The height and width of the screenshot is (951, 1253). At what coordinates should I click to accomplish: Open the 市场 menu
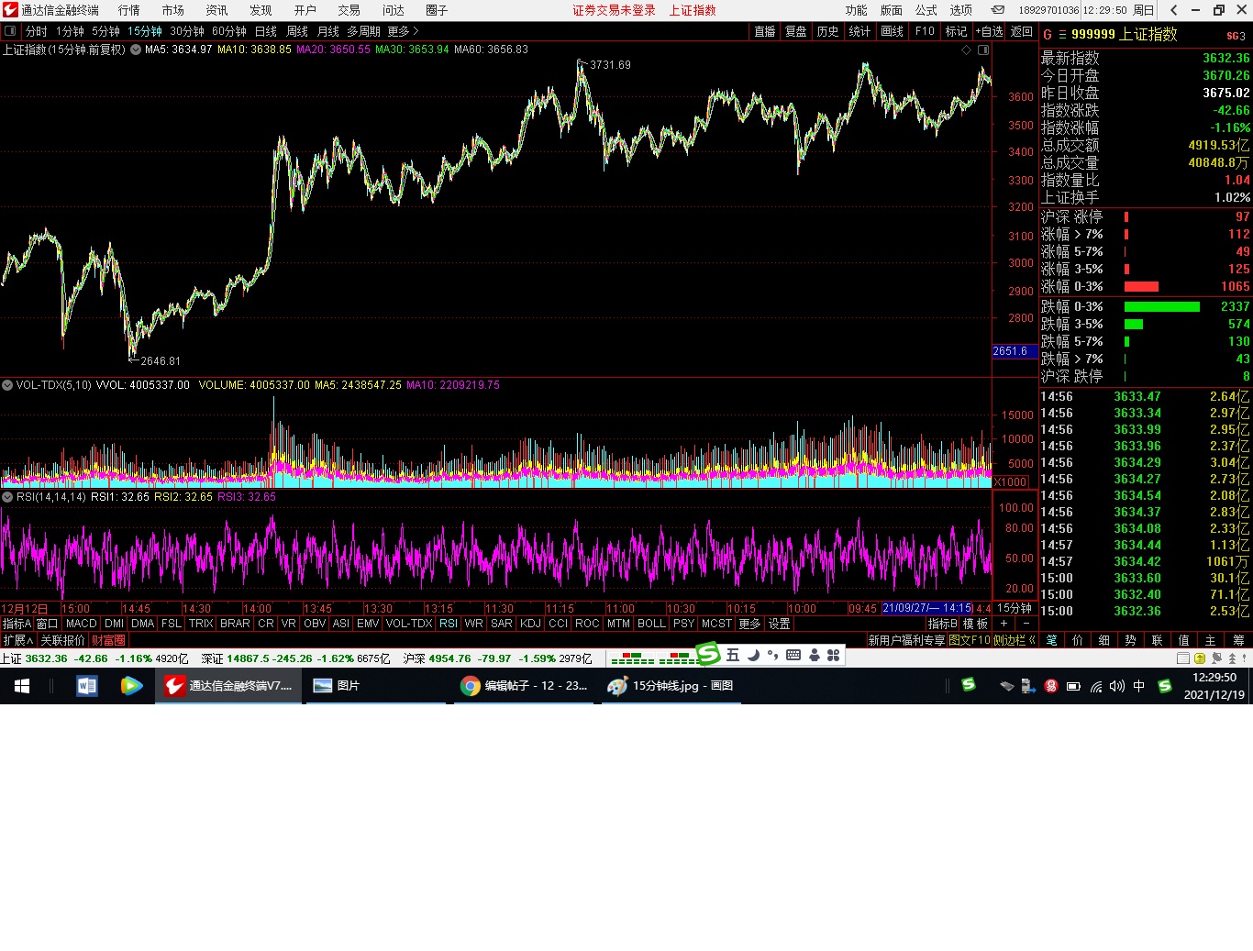[x=173, y=10]
